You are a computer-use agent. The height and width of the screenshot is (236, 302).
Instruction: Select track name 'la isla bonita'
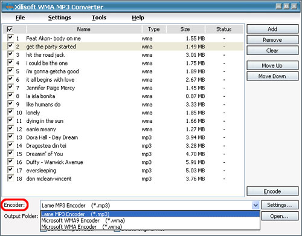(40, 96)
